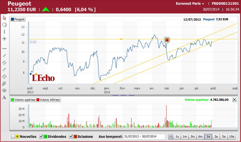Image resolution: width=241 pixels, height=142 pixels.
Task: Select the vertical line drawing tool
Action: tap(4, 32)
